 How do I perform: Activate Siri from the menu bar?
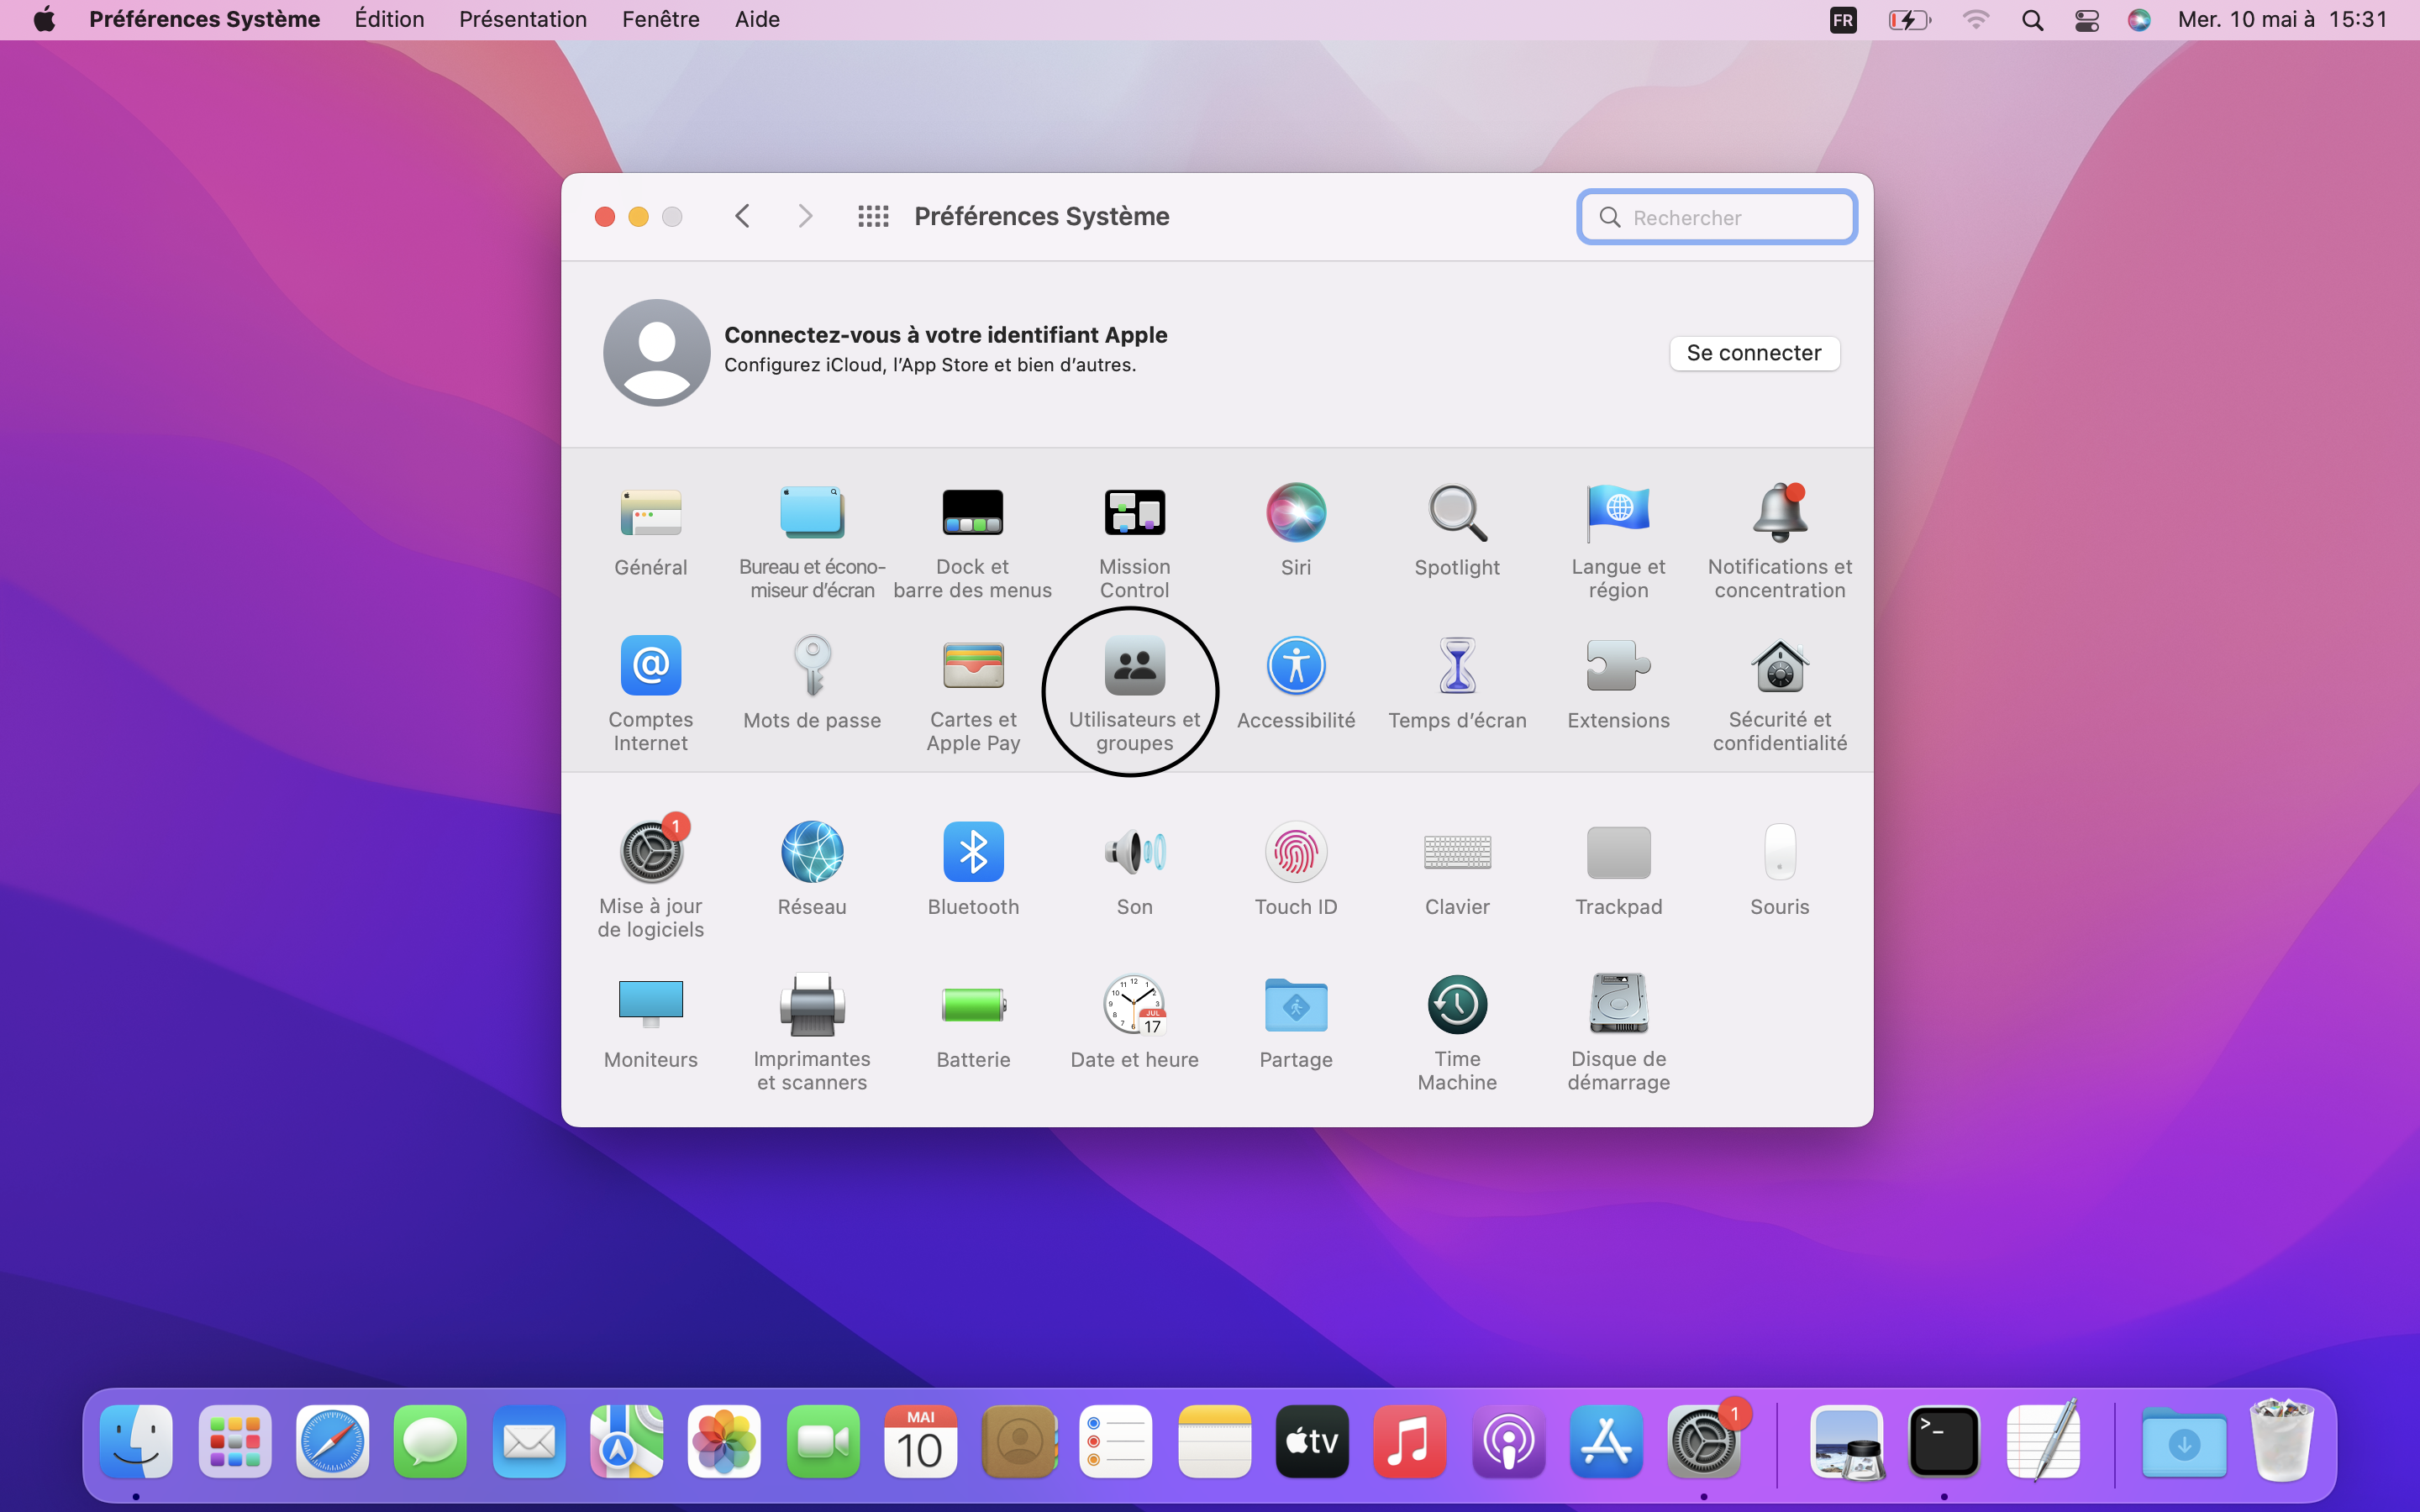pyautogui.click(x=2139, y=20)
